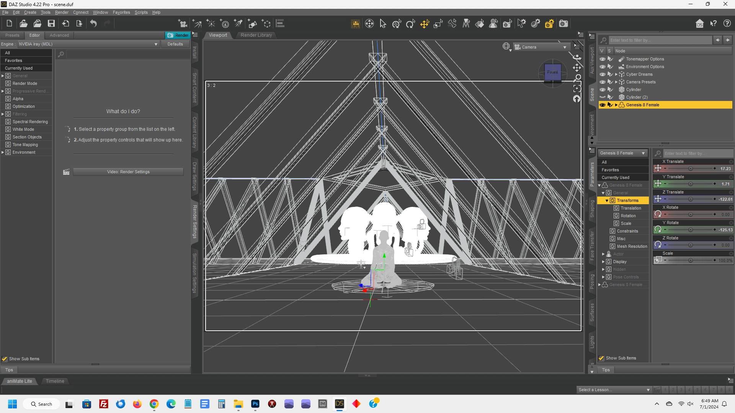This screenshot has width=735, height=413.
Task: Switch to the Advanced tab
Action: click(x=59, y=35)
